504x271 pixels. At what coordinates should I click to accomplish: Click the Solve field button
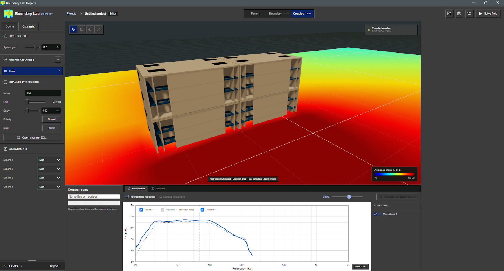coord(488,14)
